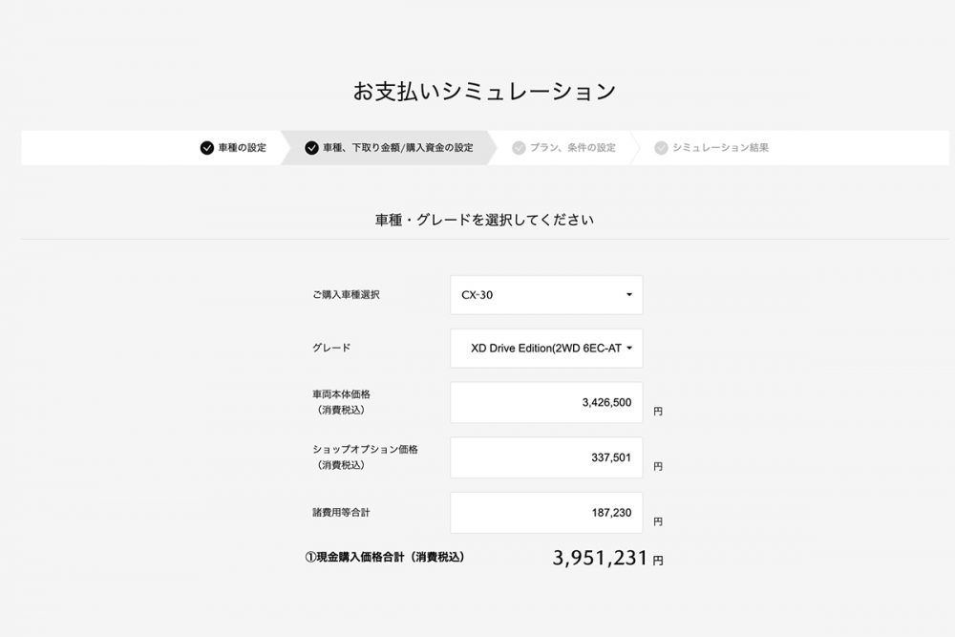Image resolution: width=955 pixels, height=637 pixels.
Task: Click the グレード field label
Action: [331, 349]
